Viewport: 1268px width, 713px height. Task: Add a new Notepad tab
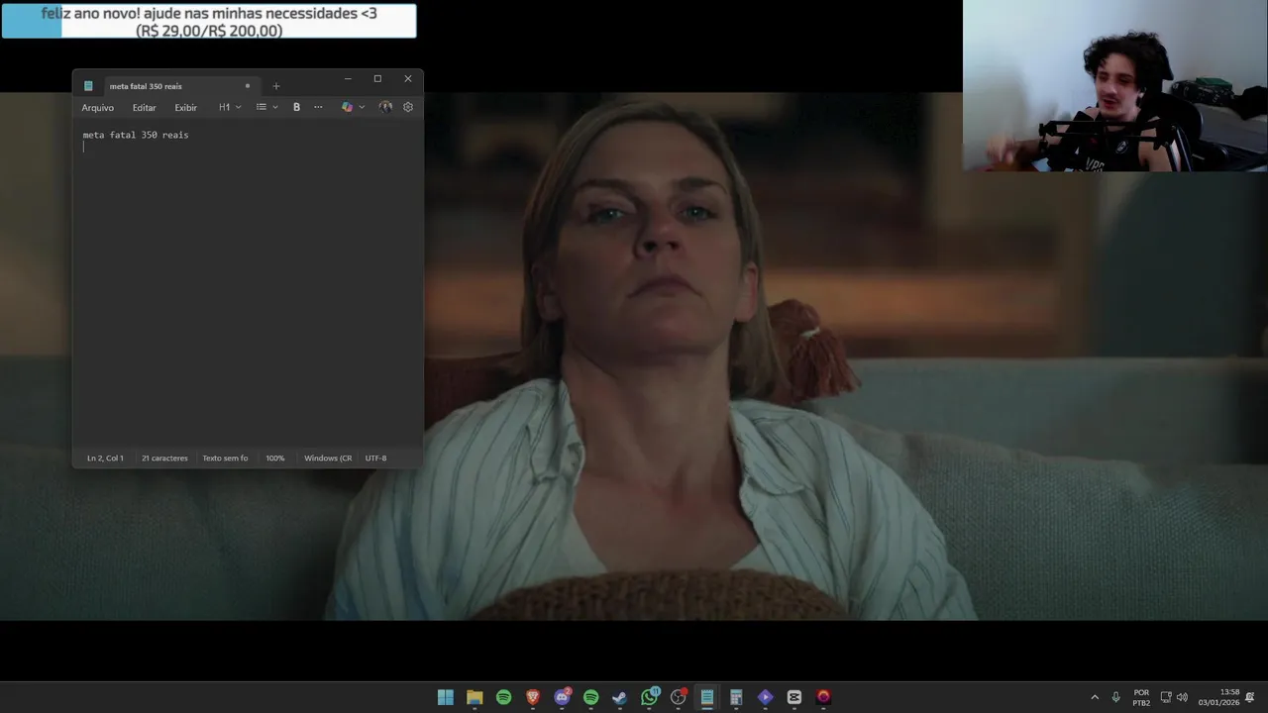(276, 86)
